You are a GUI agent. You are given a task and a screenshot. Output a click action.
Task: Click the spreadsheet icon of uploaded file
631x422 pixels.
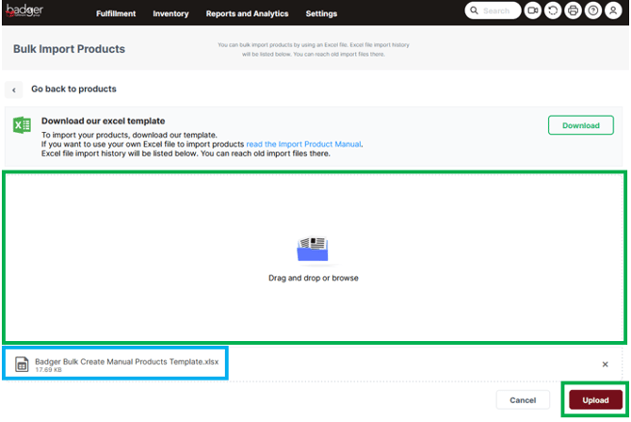[x=21, y=364]
